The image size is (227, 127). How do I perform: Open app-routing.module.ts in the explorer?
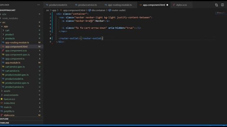pyautogui.click(x=17, y=42)
